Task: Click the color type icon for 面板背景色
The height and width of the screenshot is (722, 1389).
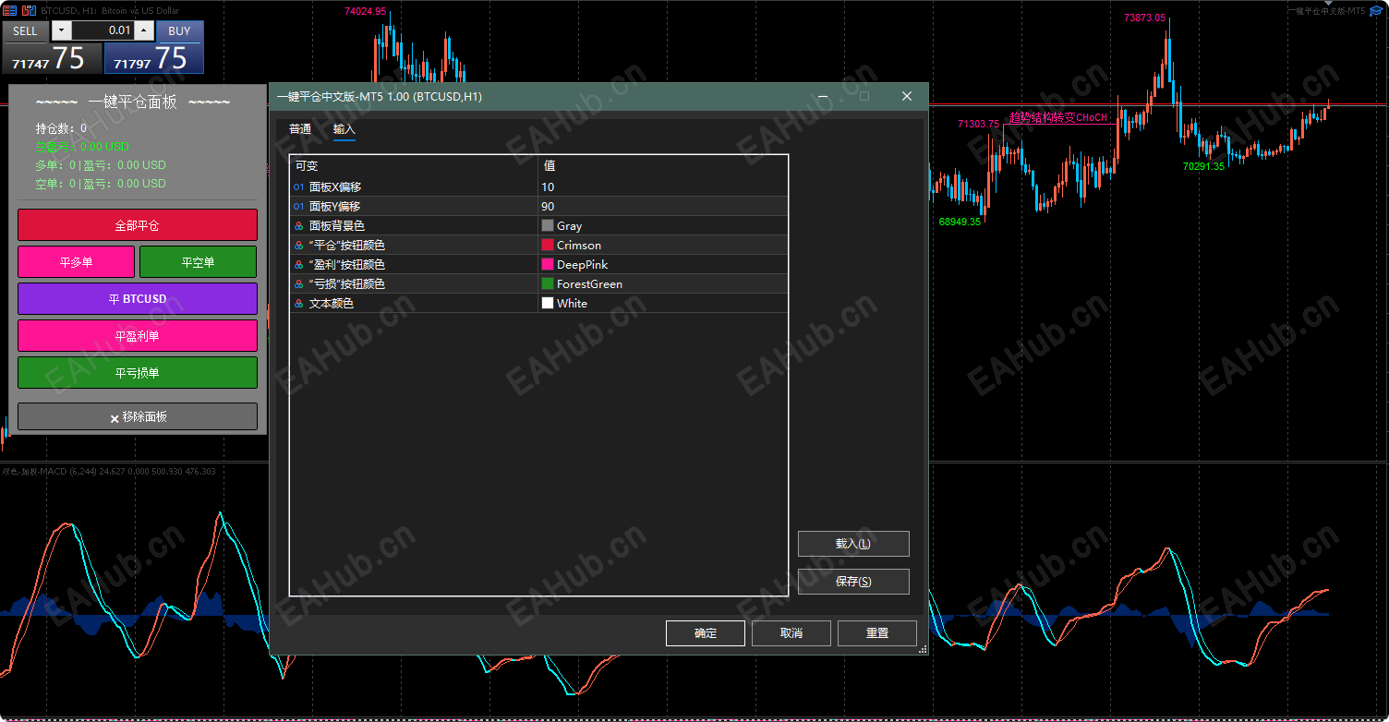Action: 298,225
